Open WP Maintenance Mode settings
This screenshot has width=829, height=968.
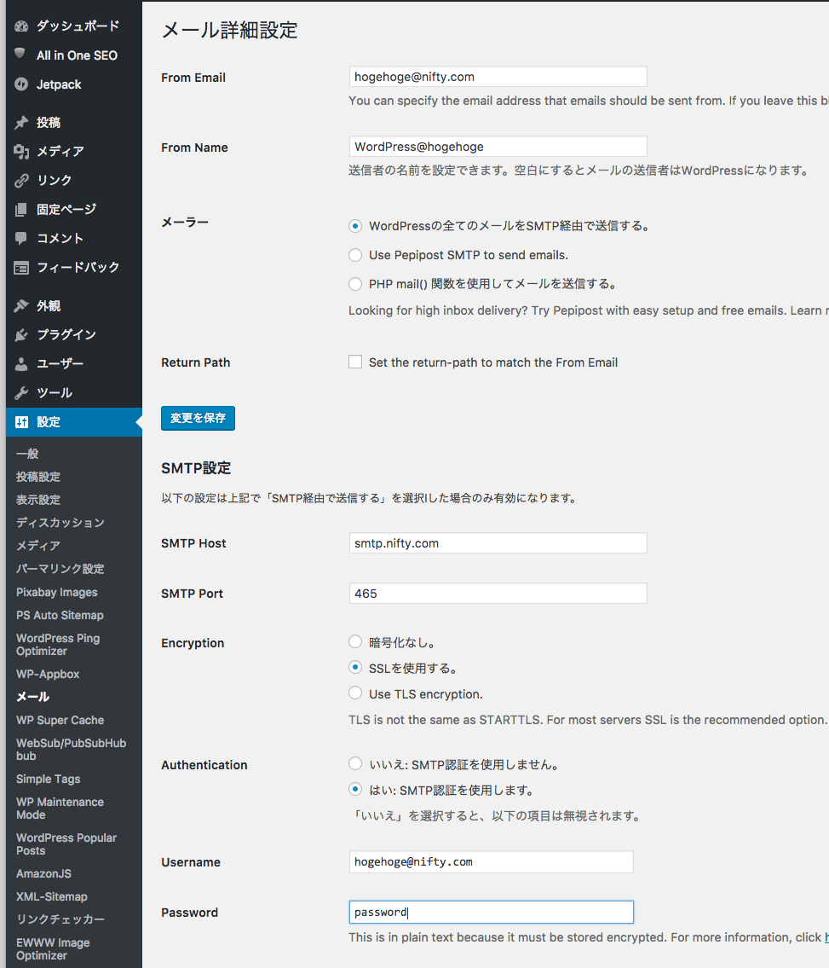(60, 809)
